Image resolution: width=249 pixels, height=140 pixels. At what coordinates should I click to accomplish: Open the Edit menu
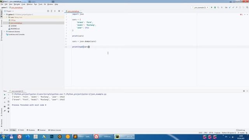point(6,4)
